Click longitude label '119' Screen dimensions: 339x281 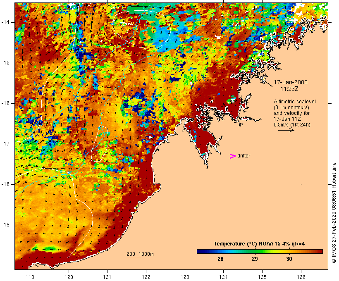coord(30,277)
